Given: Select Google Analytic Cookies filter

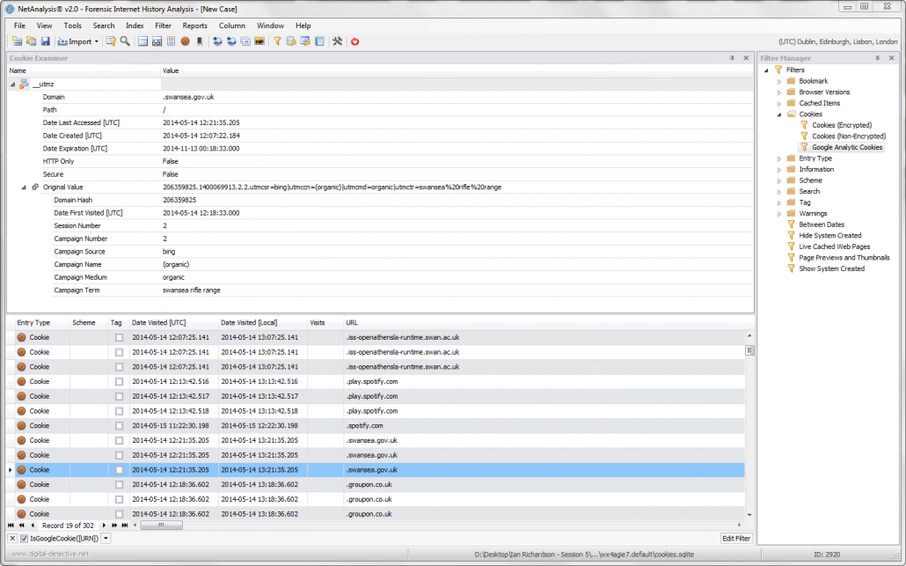Looking at the screenshot, I should (846, 148).
